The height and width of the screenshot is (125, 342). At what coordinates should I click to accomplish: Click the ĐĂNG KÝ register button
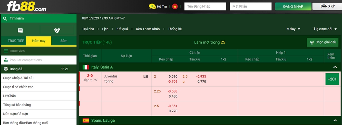point(327,7)
